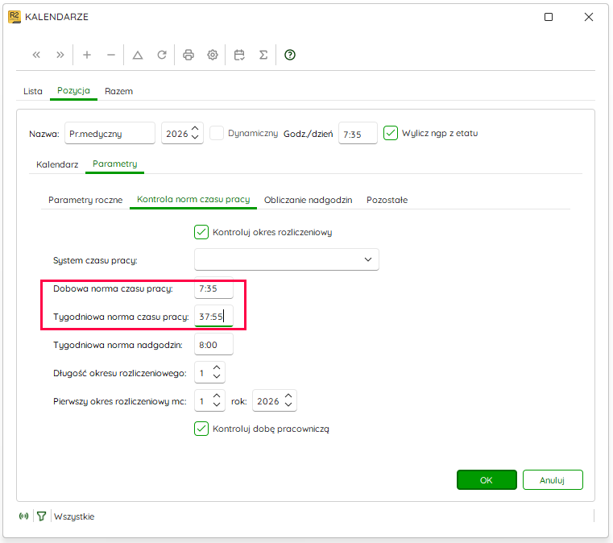Decrease Pierwszy okres rozliczeniowy mc value
The height and width of the screenshot is (543, 613).
click(217, 404)
